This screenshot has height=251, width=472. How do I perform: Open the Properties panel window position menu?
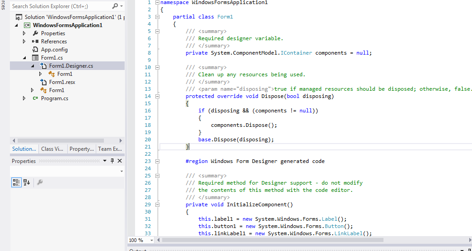[105, 161]
